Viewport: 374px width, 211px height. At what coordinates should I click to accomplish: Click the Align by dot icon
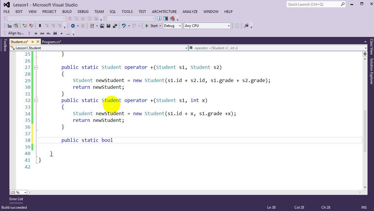pyautogui.click(x=61, y=33)
